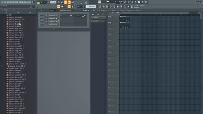Click the FL Studio news panel
The image size is (203, 114).
(142, 6)
